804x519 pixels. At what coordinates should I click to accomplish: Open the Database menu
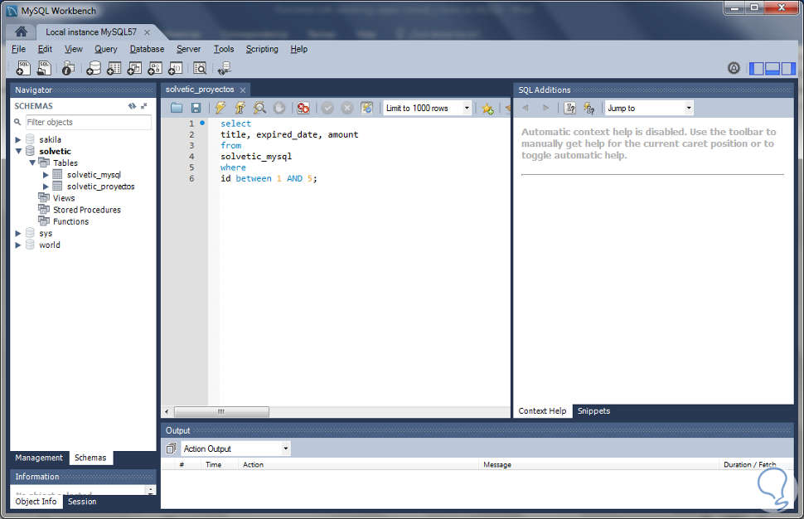point(147,49)
